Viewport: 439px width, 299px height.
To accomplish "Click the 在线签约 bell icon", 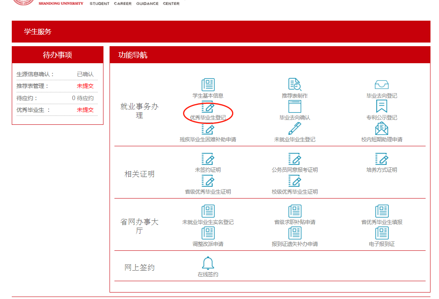I will 208,263.
